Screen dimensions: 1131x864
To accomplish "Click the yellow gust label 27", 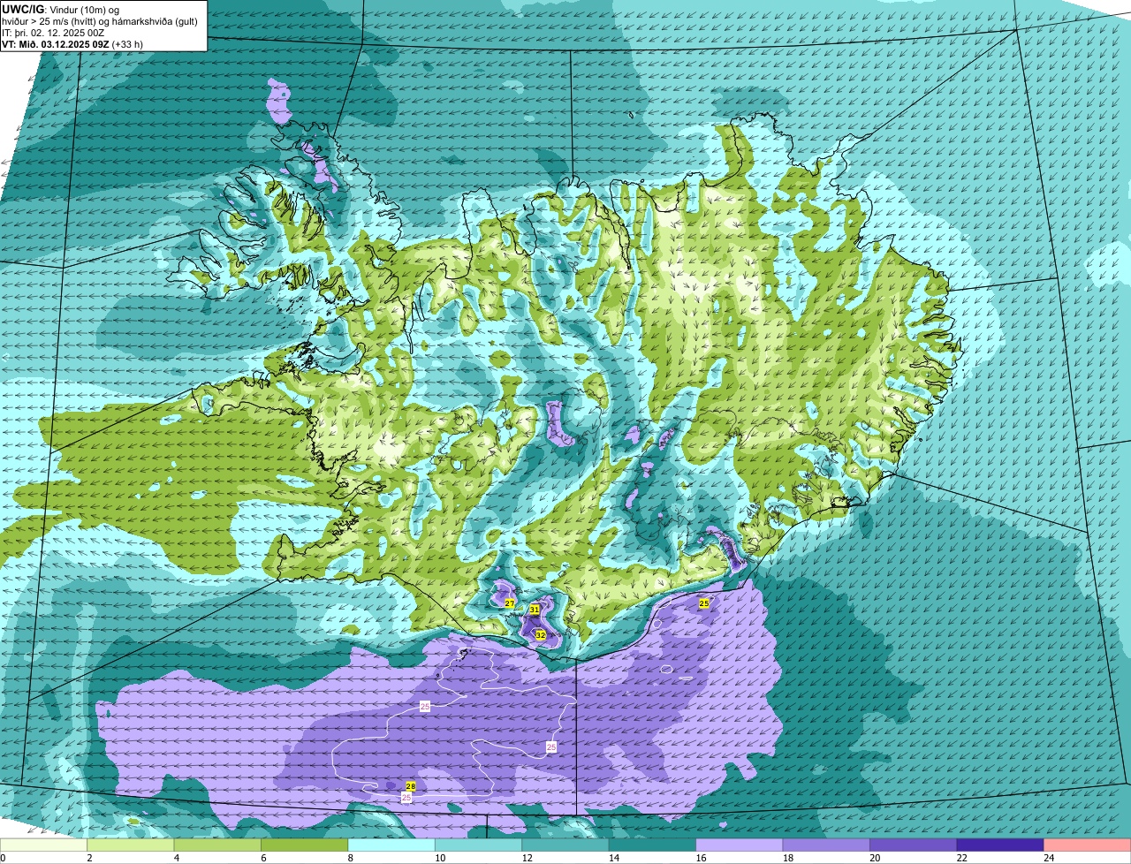I will tap(510, 603).
